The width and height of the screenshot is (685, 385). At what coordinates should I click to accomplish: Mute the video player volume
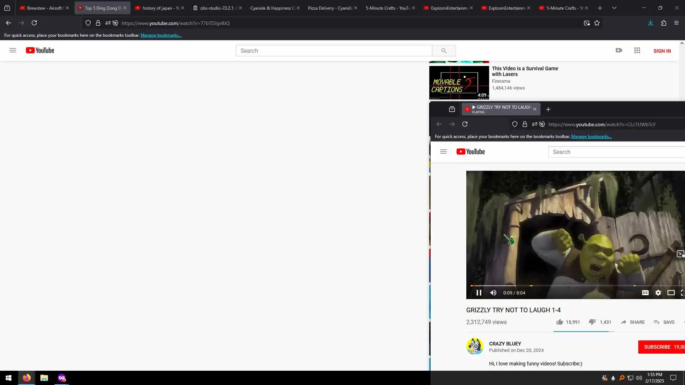coord(493,293)
